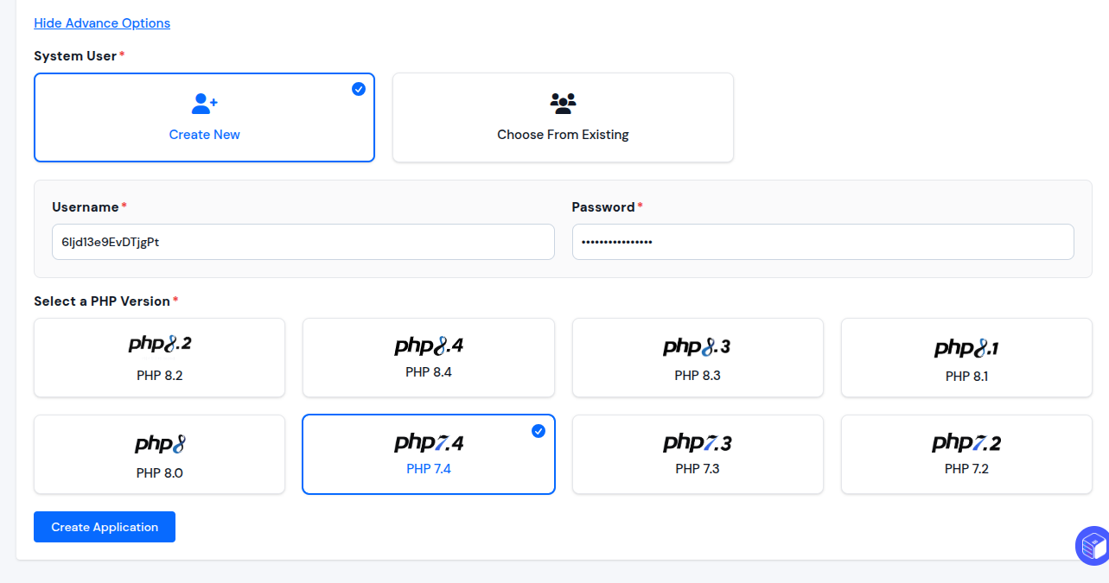Click the add-user icon in Create New
1109x583 pixels.
(x=205, y=105)
